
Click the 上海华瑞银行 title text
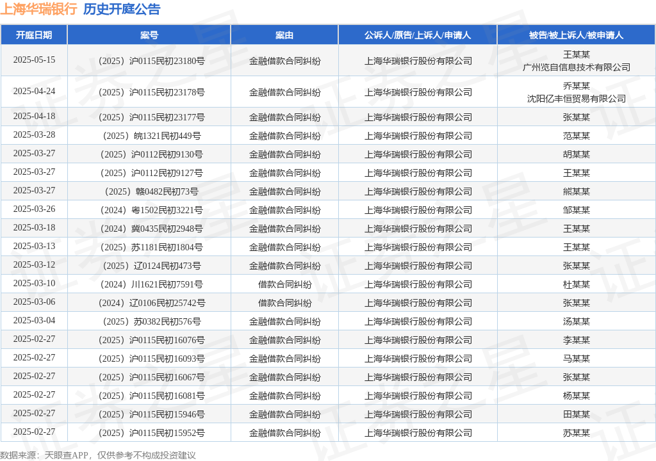[x=38, y=9]
